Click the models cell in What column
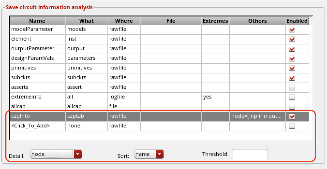This screenshot has height=169, width=327. pos(86,29)
